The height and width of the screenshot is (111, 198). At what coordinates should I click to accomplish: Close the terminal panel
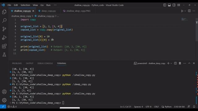pyautogui.click(x=194, y=63)
